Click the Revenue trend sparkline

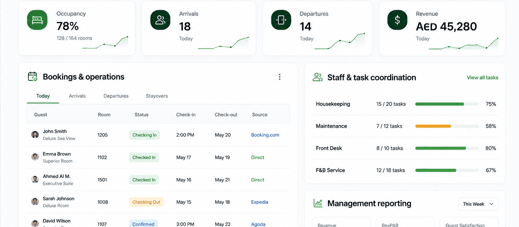pos(463,43)
